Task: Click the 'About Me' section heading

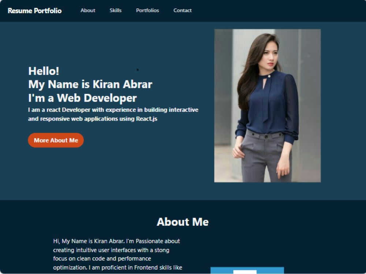Action: (x=183, y=222)
